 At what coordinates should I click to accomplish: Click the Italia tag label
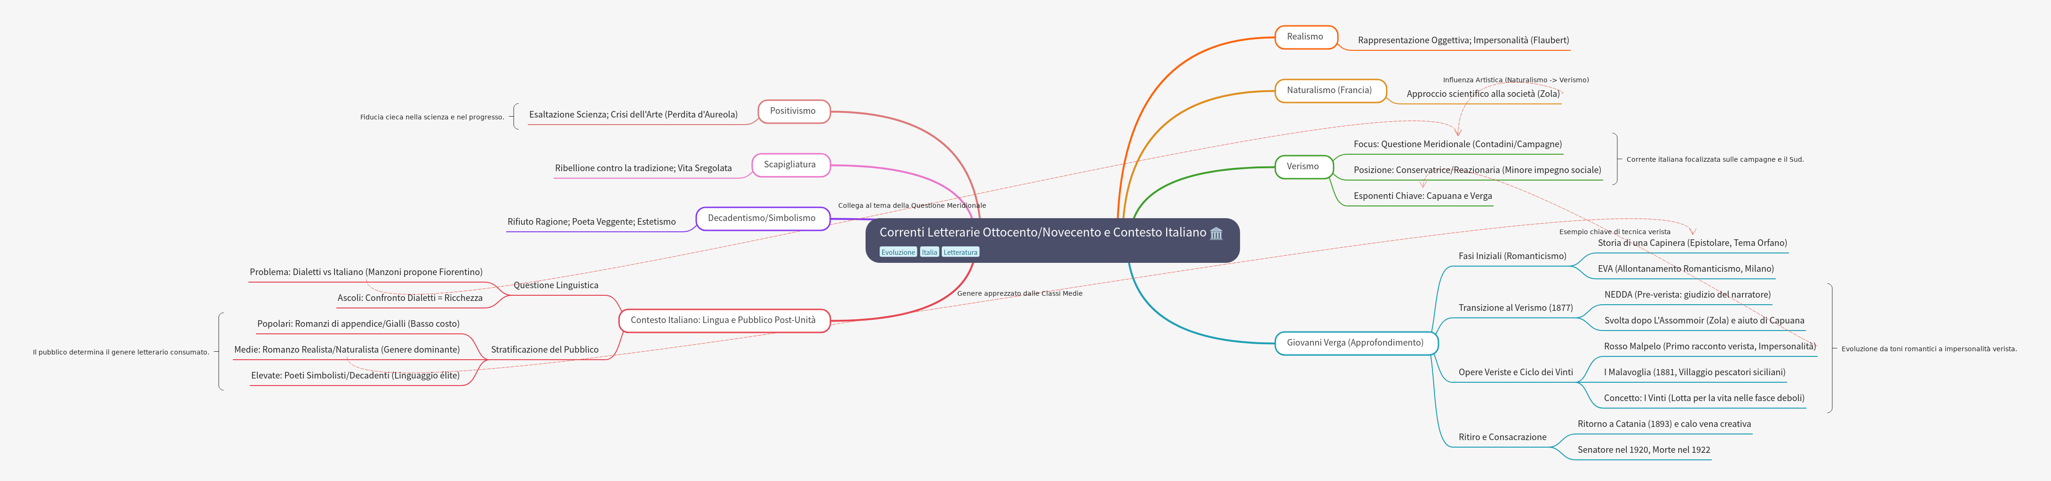(929, 252)
